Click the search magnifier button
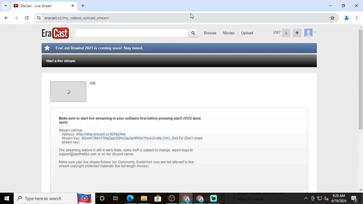 (193, 33)
